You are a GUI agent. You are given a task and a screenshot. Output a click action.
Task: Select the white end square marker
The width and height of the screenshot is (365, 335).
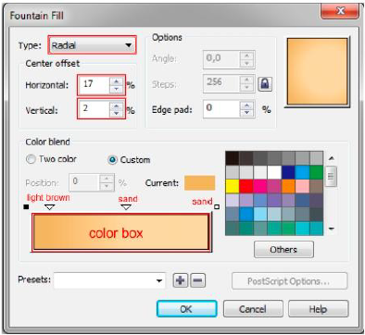(x=217, y=206)
